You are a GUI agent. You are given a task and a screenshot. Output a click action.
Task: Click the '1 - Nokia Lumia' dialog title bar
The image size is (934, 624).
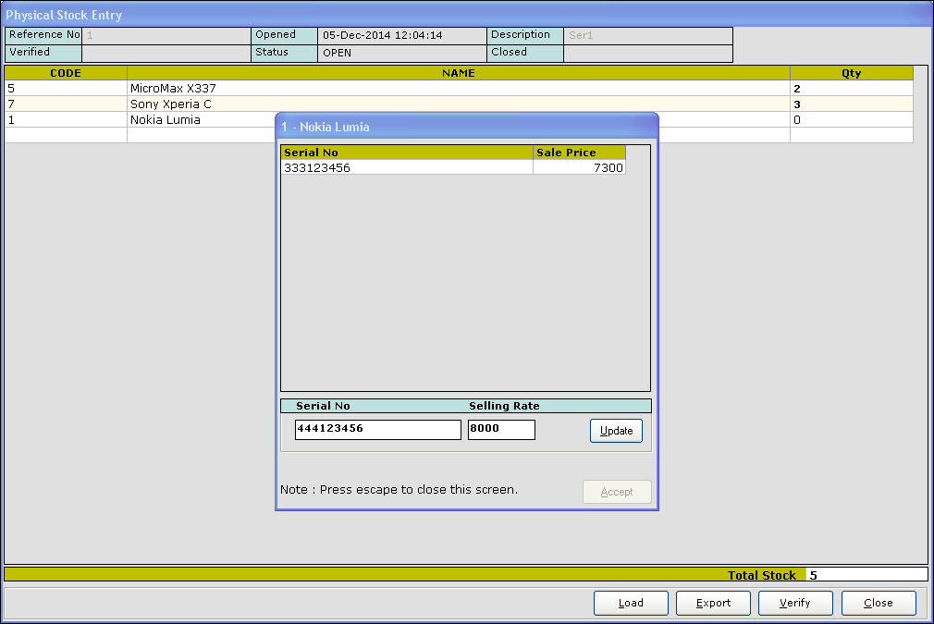point(467,127)
